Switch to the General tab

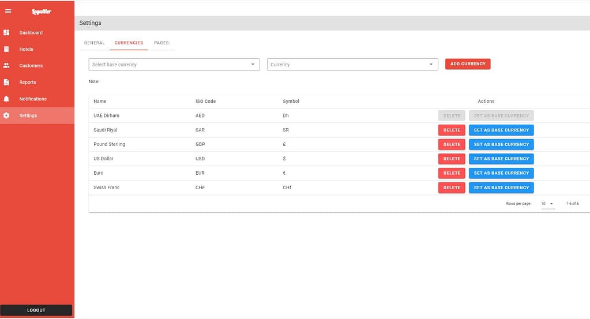tap(95, 43)
